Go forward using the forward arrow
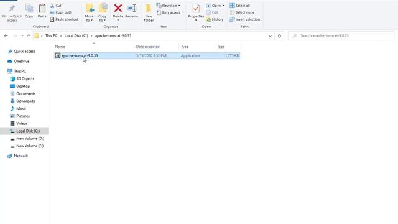The height and width of the screenshot is (224, 398). click(15, 36)
